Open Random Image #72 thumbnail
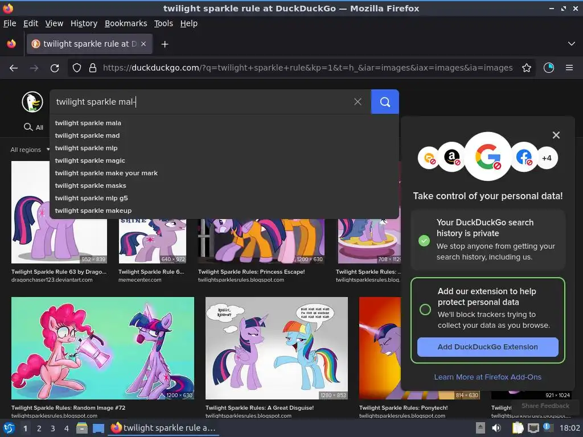The image size is (583, 437). 102,348
